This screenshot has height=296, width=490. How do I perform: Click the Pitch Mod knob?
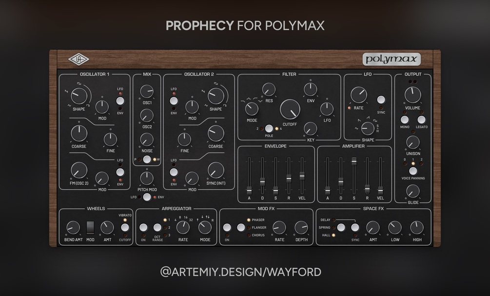147,178
